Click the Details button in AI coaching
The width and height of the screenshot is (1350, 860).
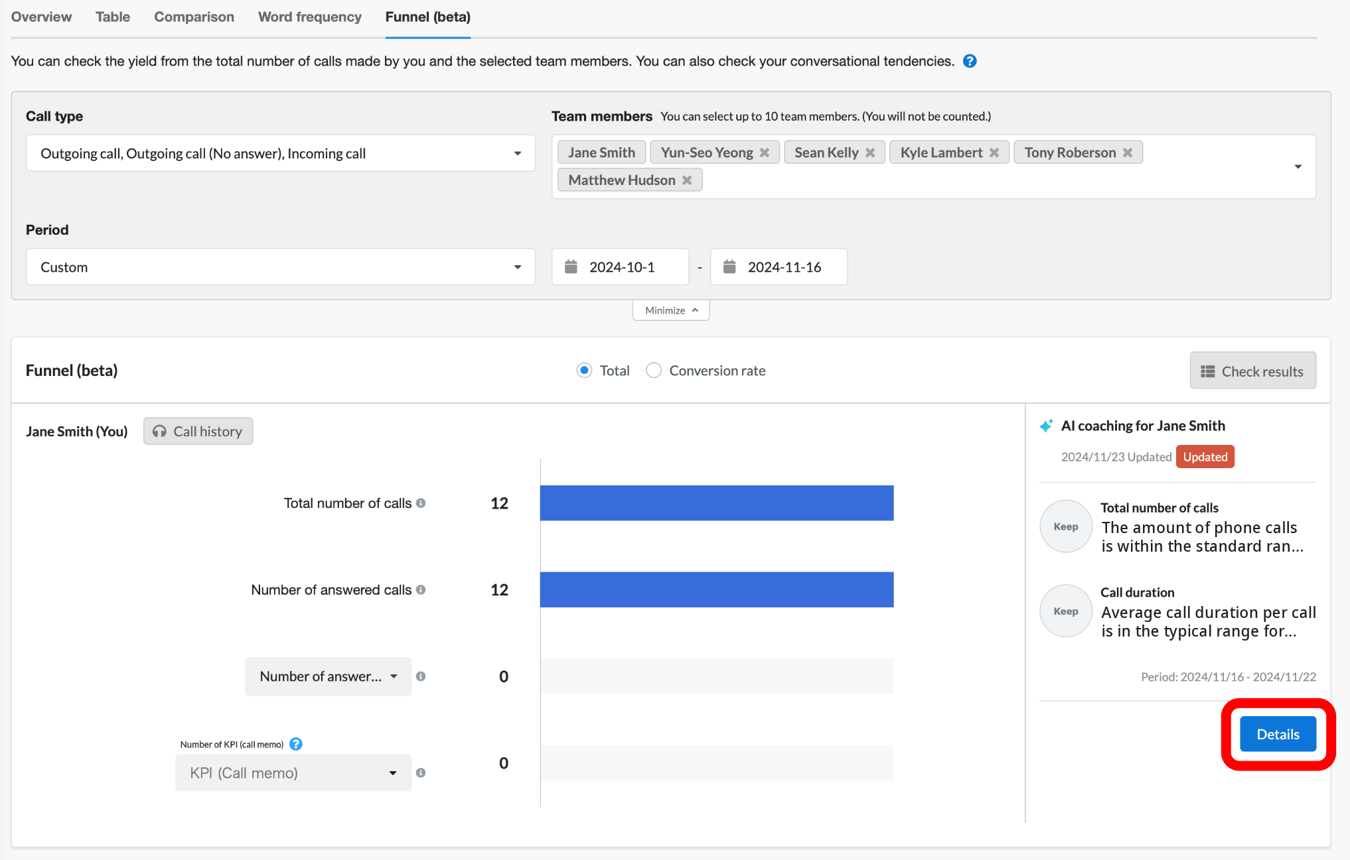(x=1278, y=734)
